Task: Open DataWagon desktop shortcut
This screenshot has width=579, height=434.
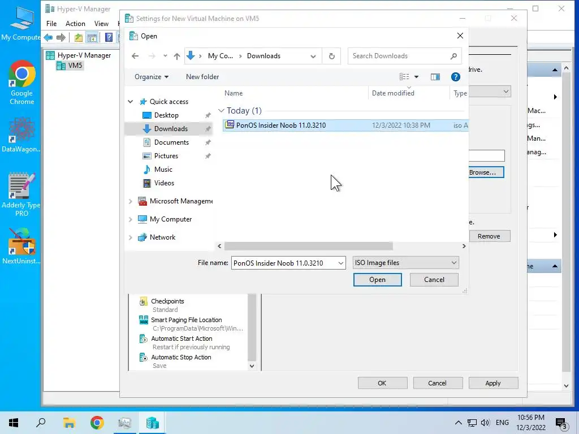Action: coord(21,135)
